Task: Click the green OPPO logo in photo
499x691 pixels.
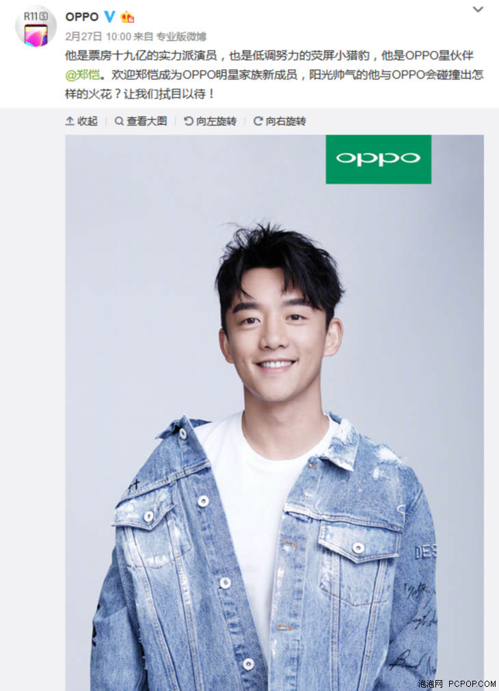Action: click(x=378, y=159)
